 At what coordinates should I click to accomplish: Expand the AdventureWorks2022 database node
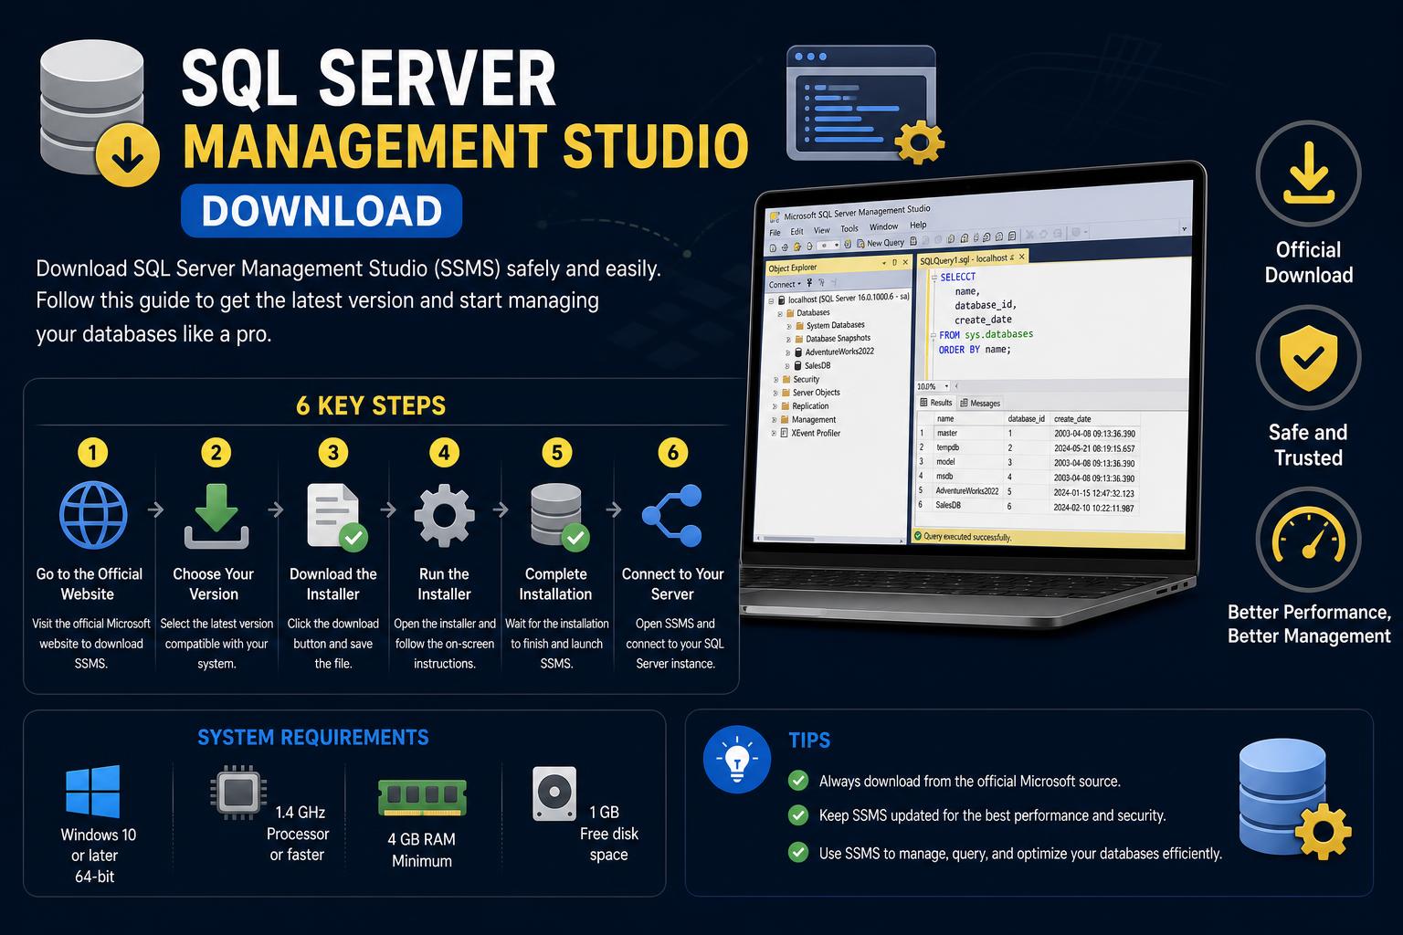(x=788, y=352)
